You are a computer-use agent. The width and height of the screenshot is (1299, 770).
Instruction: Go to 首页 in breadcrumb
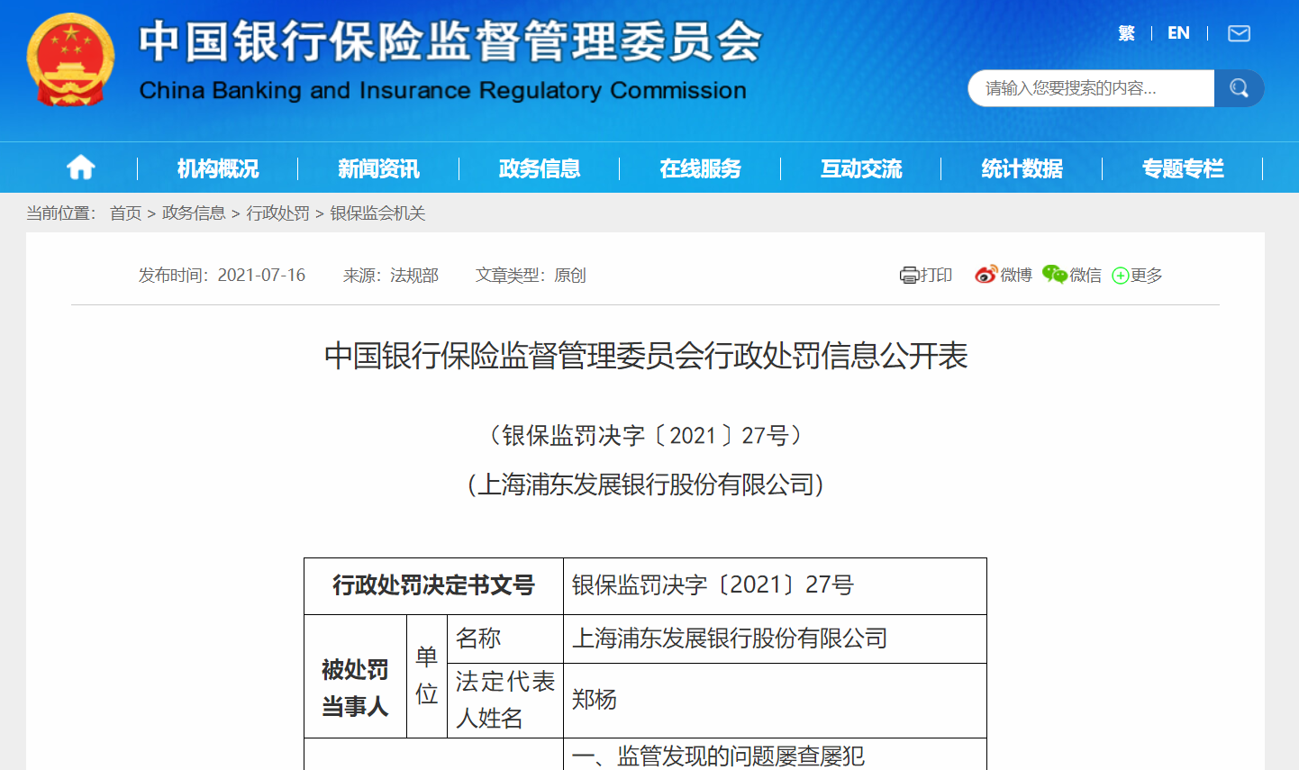coord(126,213)
